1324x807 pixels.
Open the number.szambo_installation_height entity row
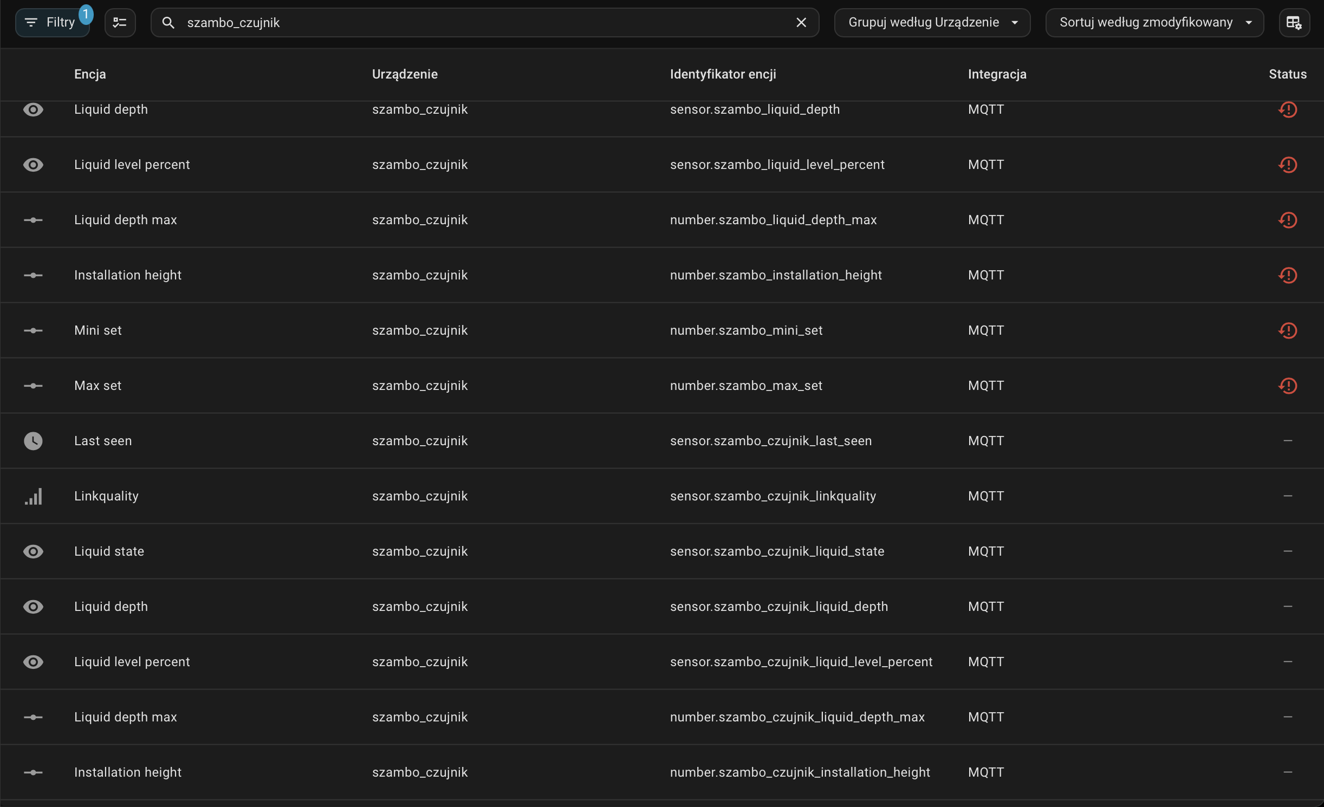775,275
